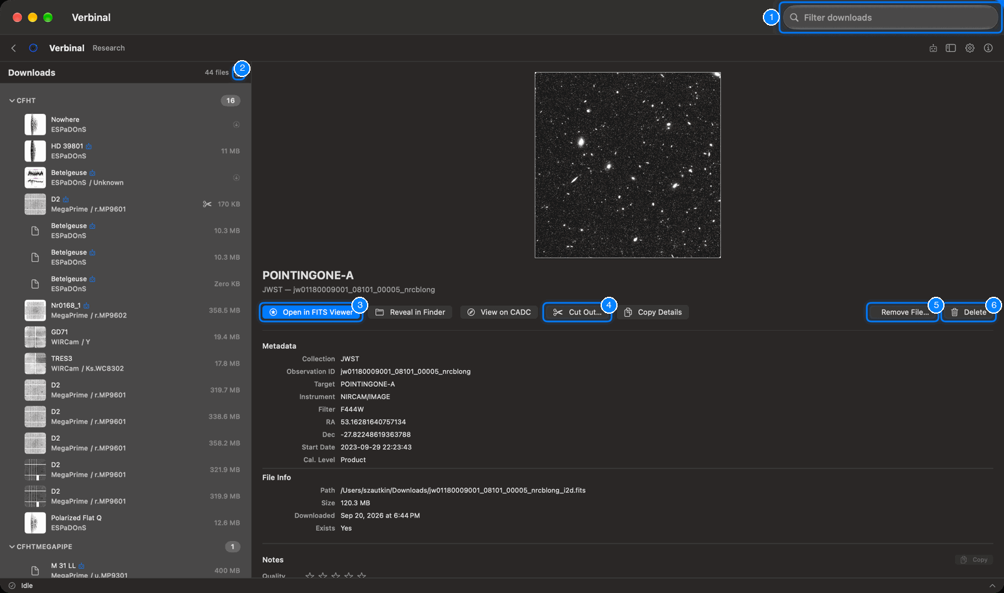Click scissors cutout icon on D2 170 KB row
Screen dimensions: 1004x593
[207, 204]
